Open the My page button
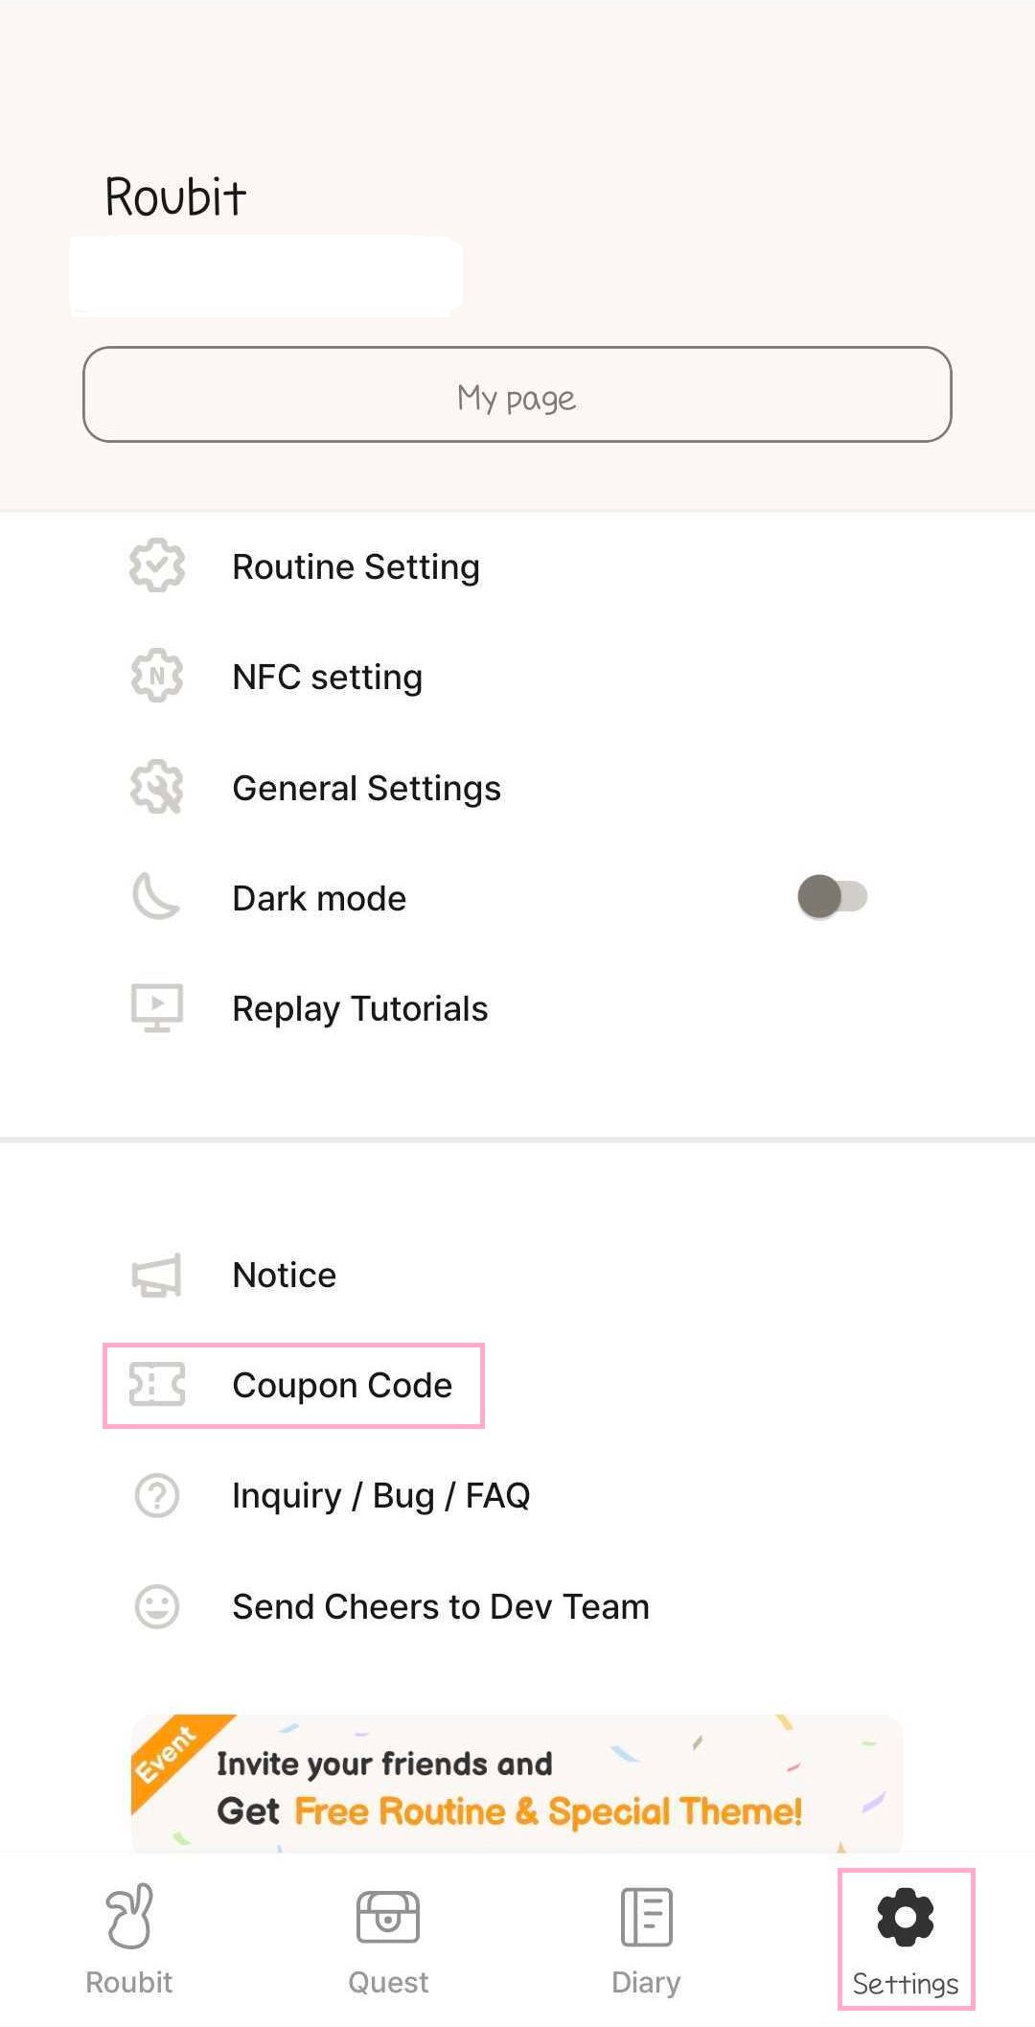This screenshot has width=1035, height=2027. [x=517, y=395]
